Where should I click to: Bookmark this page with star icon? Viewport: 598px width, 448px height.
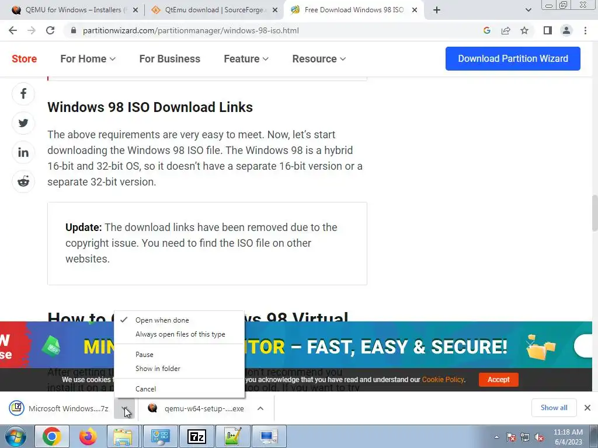[524, 30]
